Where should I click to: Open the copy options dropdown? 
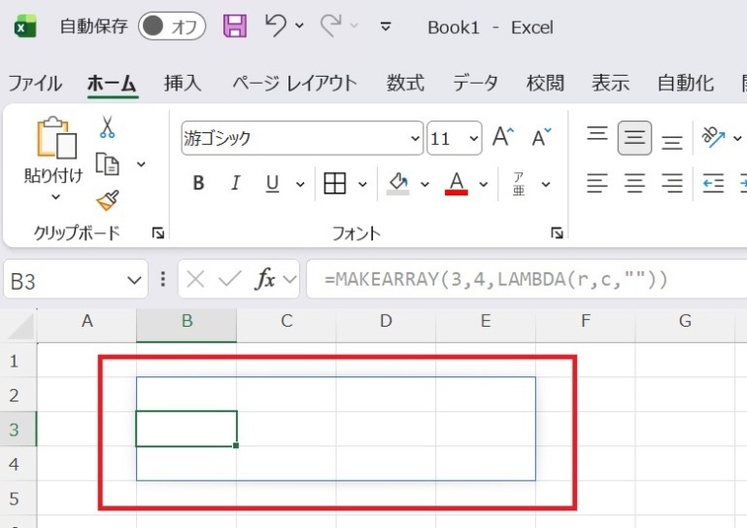[141, 164]
